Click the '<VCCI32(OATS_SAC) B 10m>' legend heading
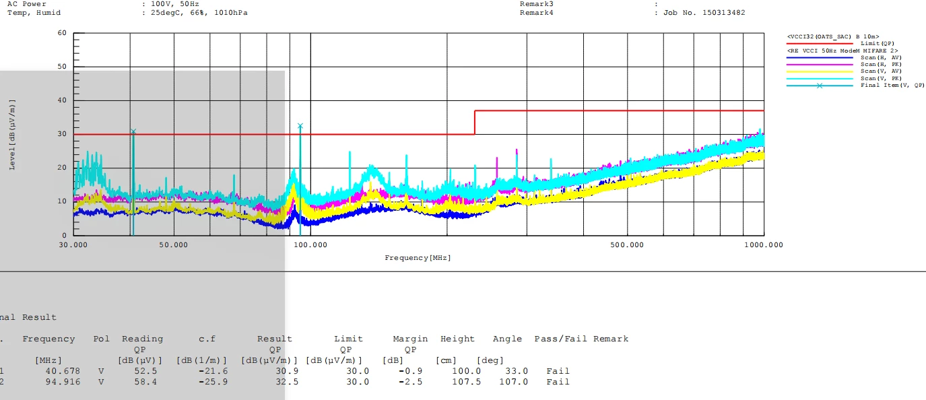Image resolution: width=926 pixels, height=400 pixels. [833, 36]
